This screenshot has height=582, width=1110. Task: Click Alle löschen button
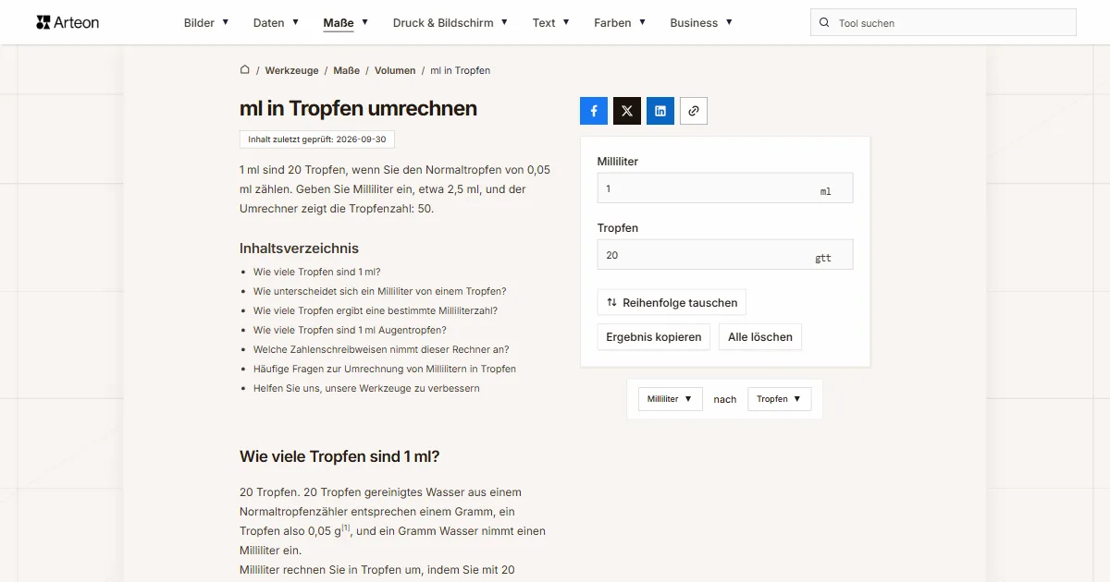pos(760,337)
